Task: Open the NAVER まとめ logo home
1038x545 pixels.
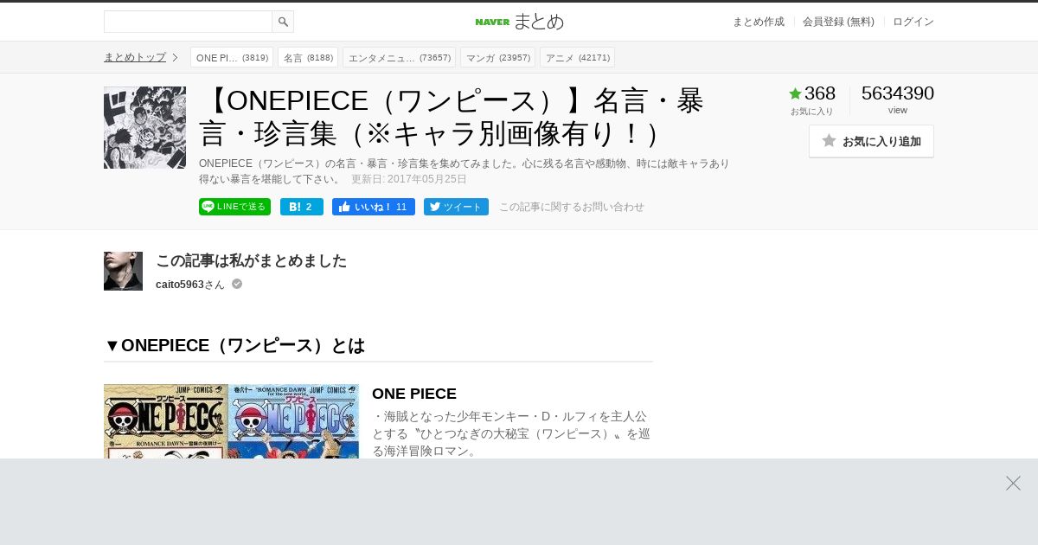Action: (x=519, y=22)
